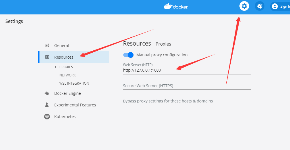Click the Docker Engine whale icon

click(47, 93)
